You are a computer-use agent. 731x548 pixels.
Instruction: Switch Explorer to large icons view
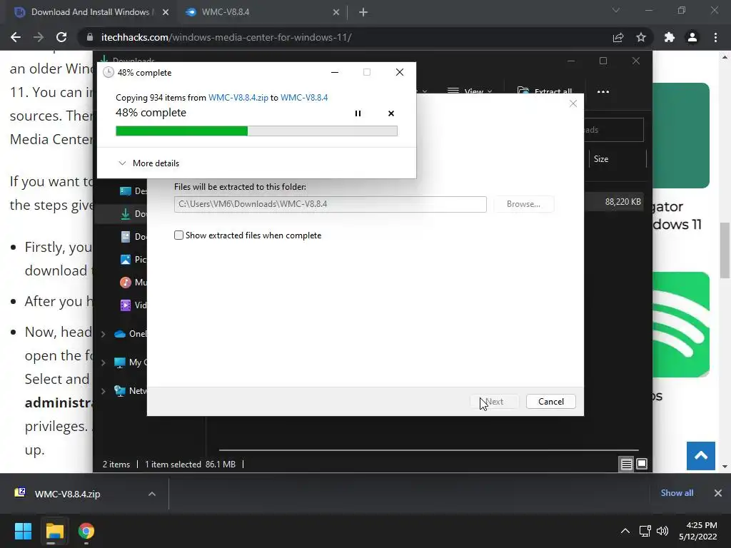pos(642,464)
